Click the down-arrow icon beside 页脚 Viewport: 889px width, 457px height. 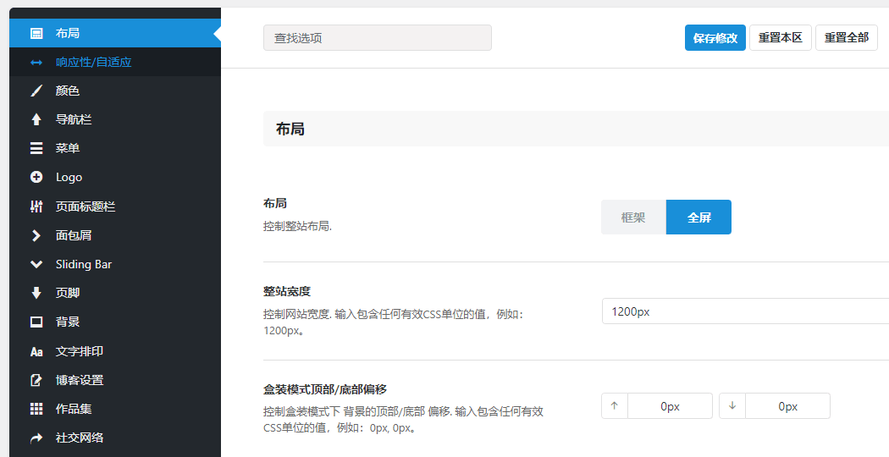(x=36, y=293)
